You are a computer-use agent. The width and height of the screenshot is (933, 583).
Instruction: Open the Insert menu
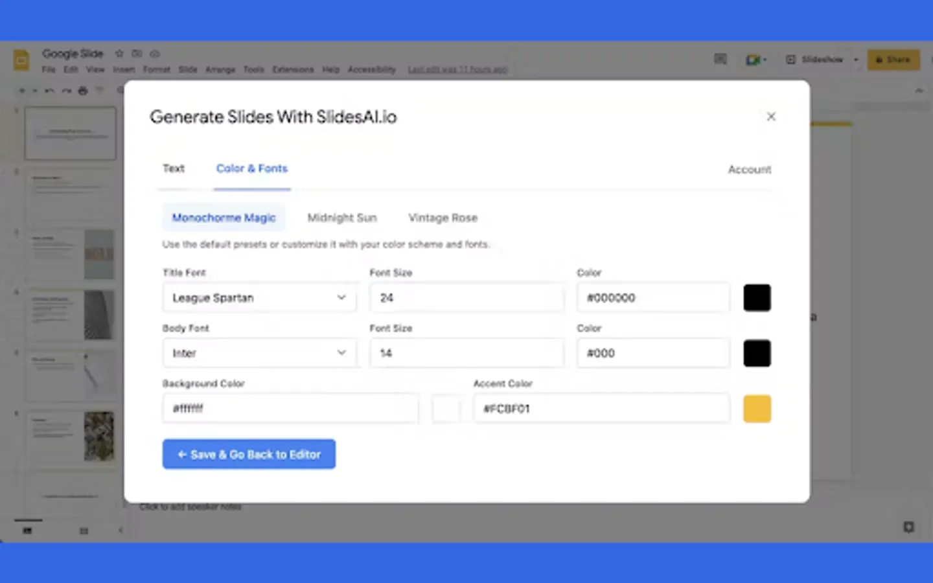[124, 69]
